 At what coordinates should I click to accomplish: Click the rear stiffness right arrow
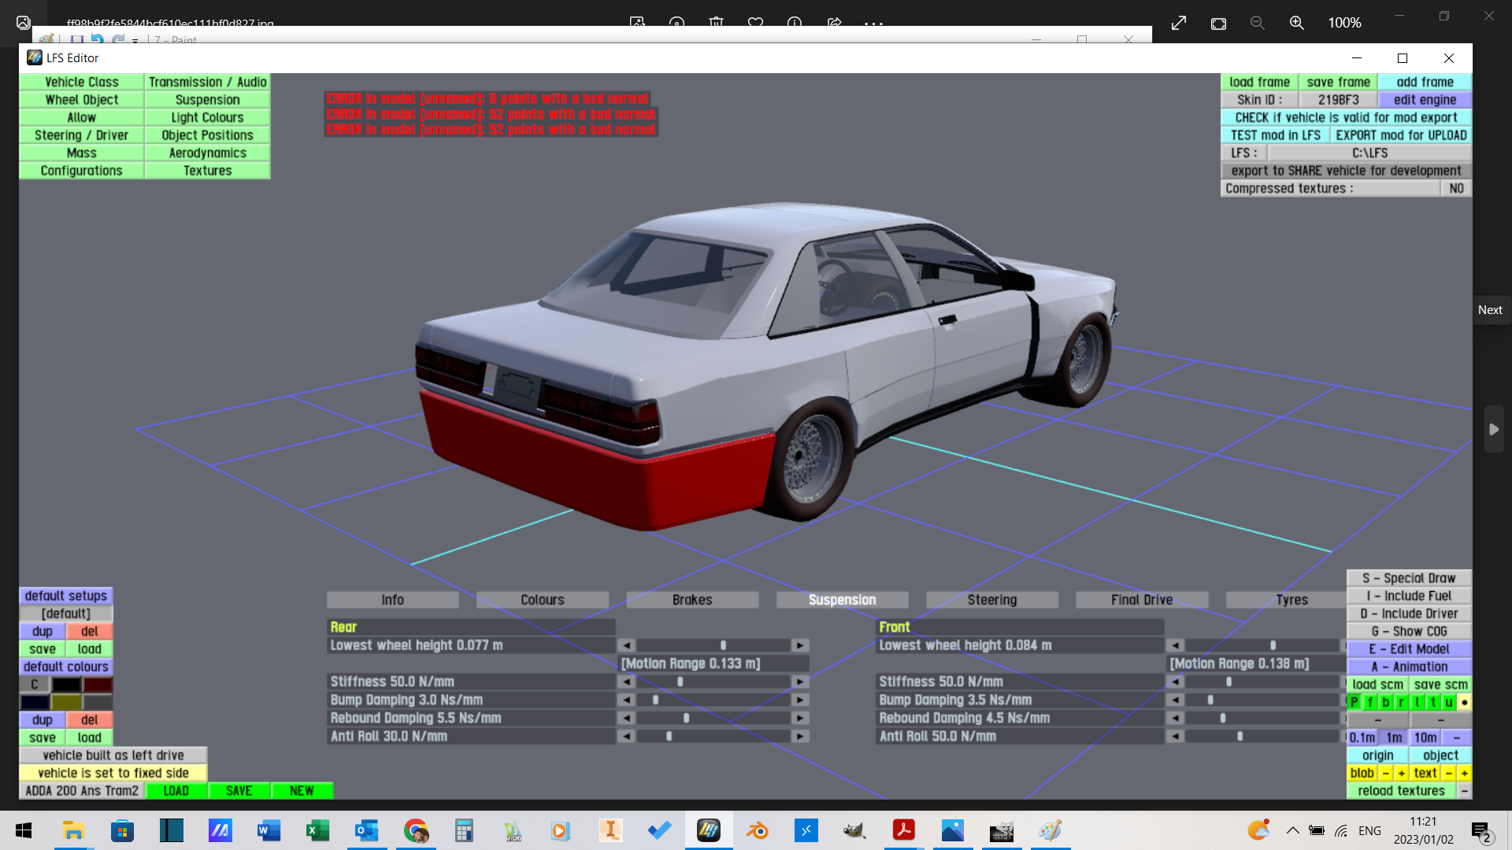click(x=800, y=682)
